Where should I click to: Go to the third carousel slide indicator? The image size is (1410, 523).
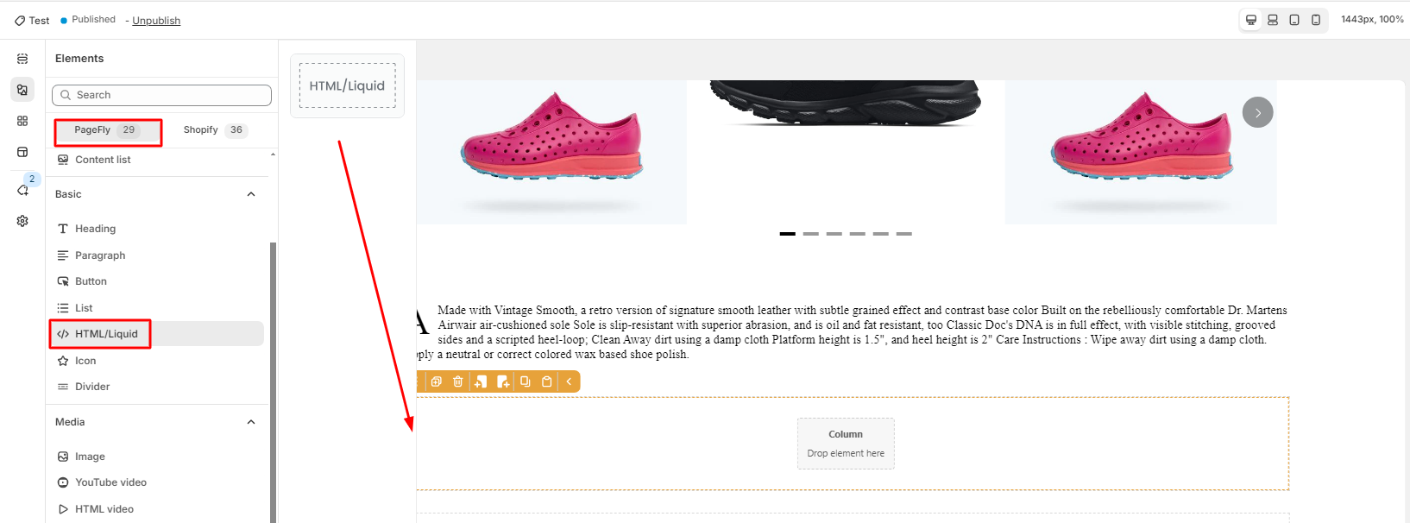(x=834, y=234)
